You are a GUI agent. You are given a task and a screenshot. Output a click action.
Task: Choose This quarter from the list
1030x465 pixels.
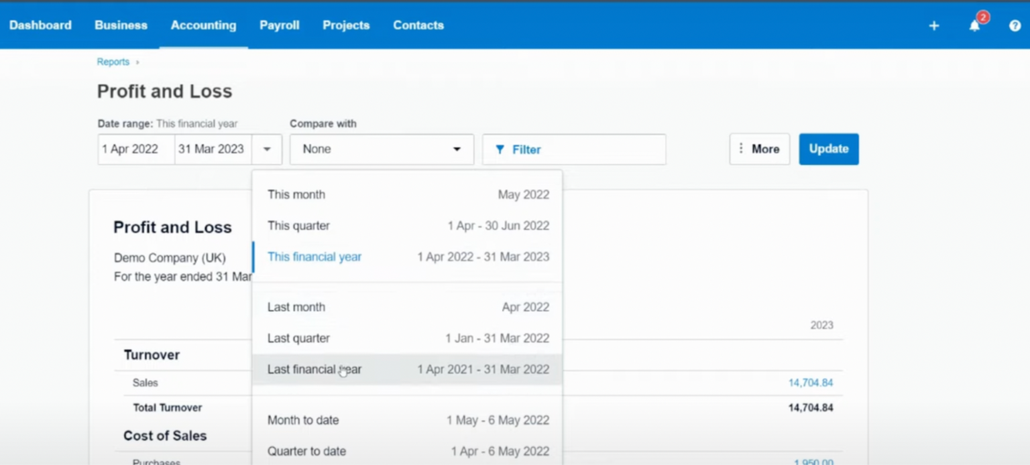(x=298, y=226)
